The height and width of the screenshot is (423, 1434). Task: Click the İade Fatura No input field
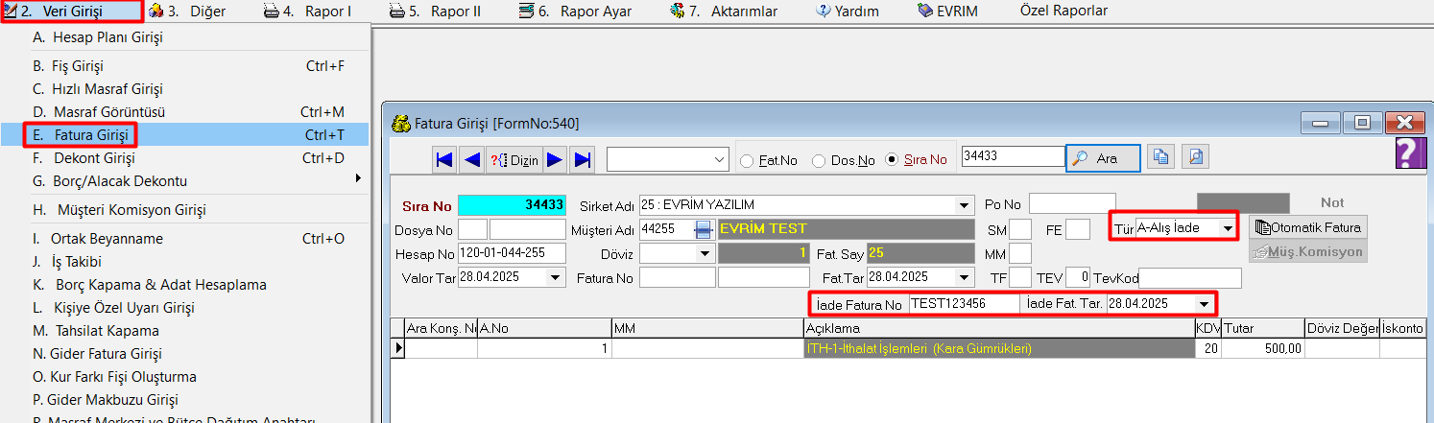(x=964, y=304)
